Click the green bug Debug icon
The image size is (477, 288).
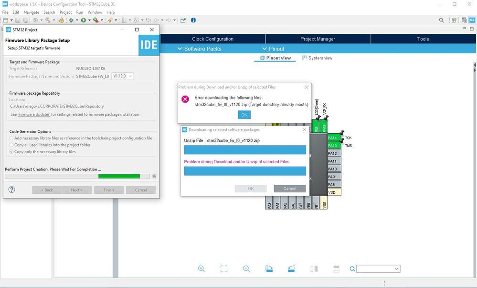click(71, 20)
